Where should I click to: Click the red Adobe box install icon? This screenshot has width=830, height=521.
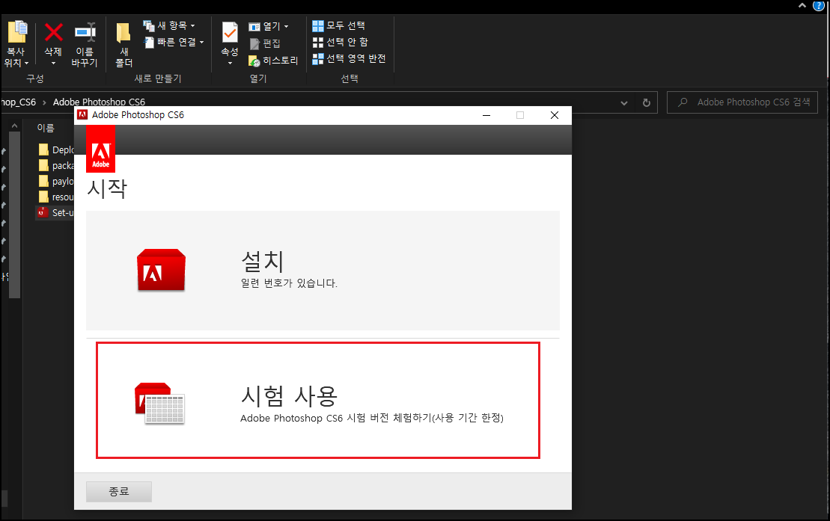[x=161, y=271]
